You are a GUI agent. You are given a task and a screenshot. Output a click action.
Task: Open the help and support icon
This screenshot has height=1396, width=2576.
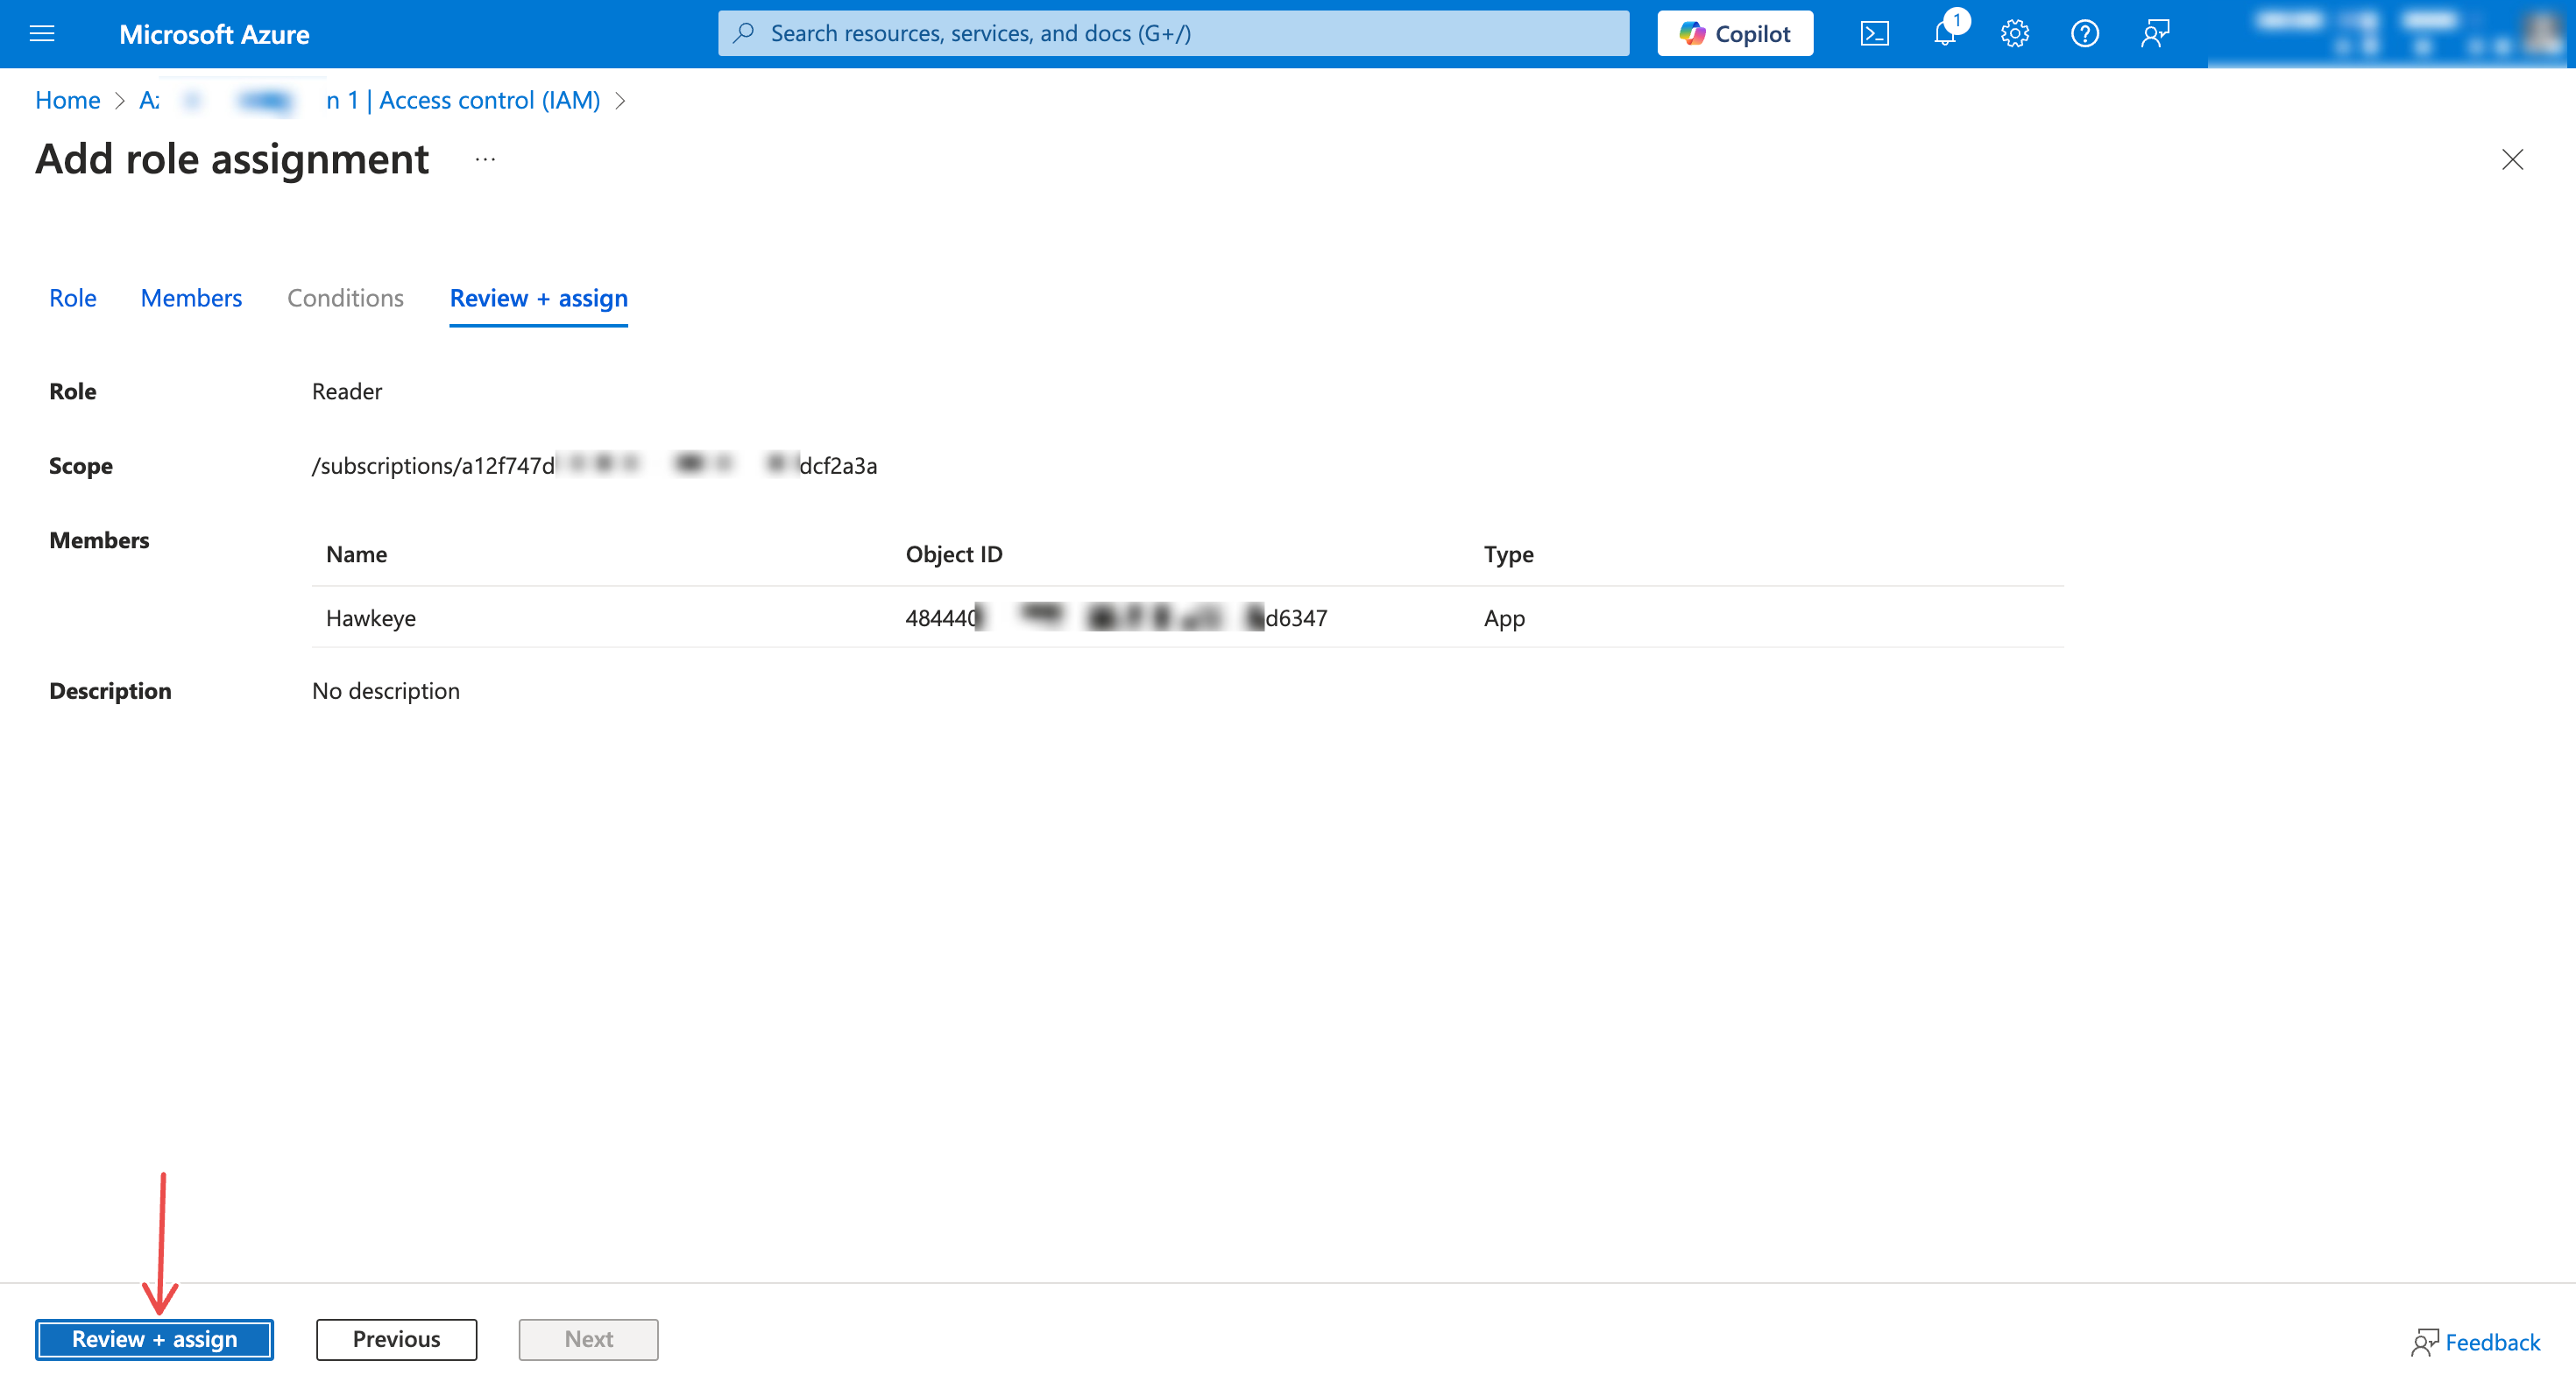click(x=2085, y=33)
